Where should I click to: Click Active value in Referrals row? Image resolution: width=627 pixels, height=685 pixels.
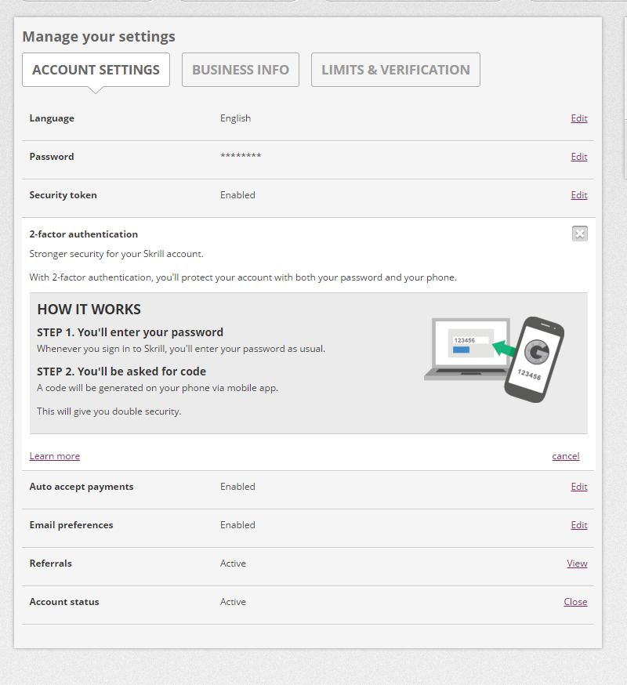tap(233, 564)
